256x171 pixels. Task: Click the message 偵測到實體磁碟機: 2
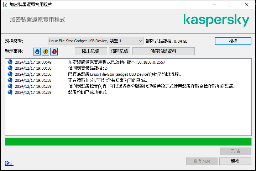click(88, 68)
